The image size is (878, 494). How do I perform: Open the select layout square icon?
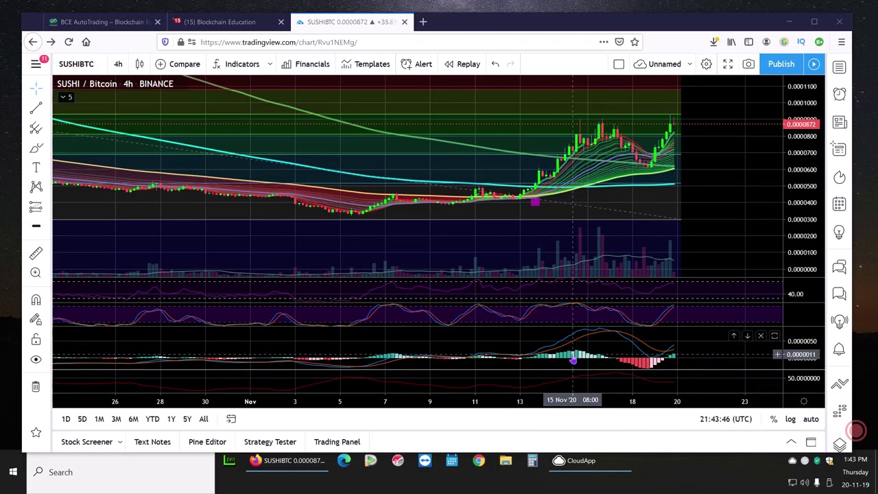pos(619,64)
